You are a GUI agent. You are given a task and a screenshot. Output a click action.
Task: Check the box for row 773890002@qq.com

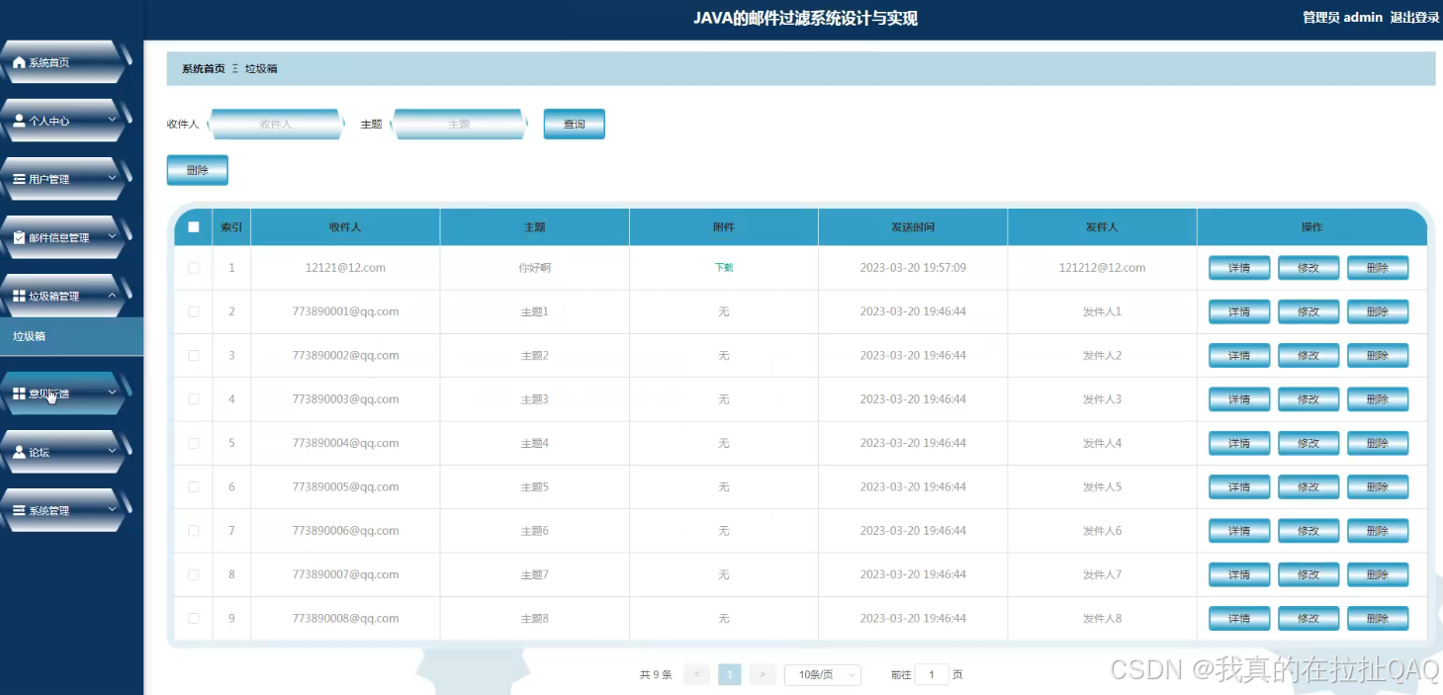[x=194, y=355]
